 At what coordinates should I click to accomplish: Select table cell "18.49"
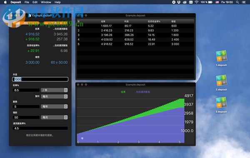[x=152, y=39]
